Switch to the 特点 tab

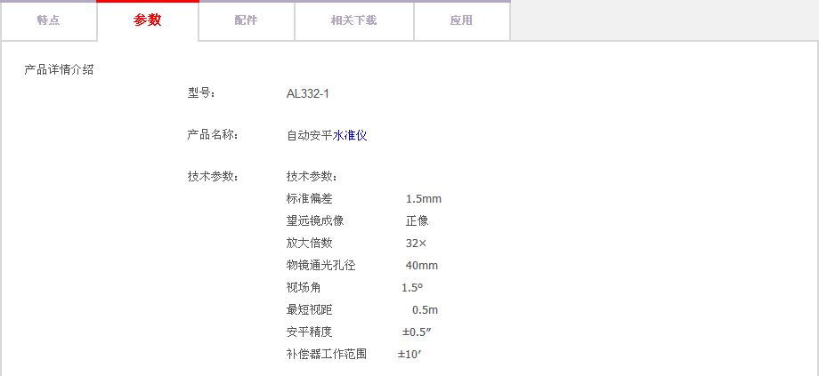[x=49, y=20]
